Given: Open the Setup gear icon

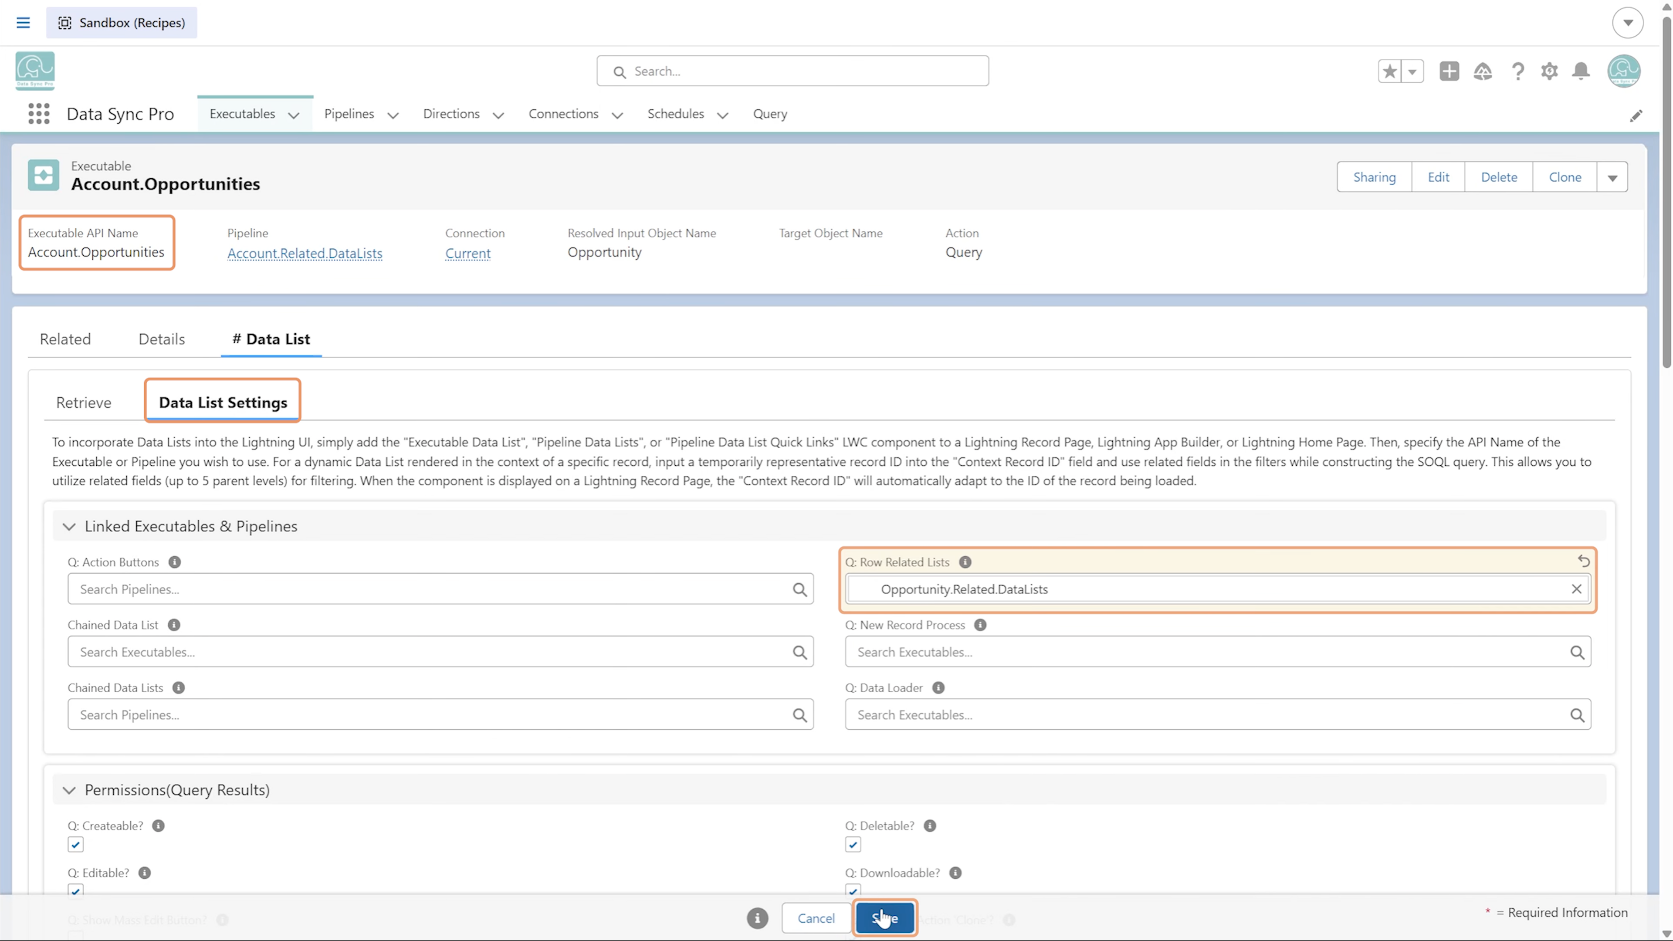Looking at the screenshot, I should 1549,71.
